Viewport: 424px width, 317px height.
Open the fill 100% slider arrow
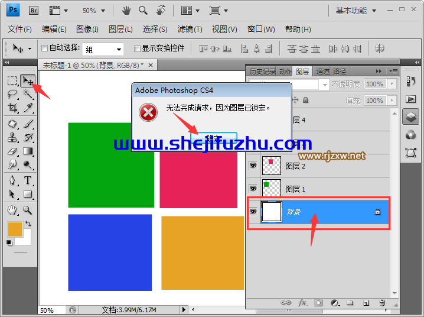(392, 101)
